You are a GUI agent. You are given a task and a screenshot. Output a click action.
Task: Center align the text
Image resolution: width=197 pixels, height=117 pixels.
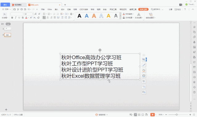pyautogui.click(x=48, y=17)
